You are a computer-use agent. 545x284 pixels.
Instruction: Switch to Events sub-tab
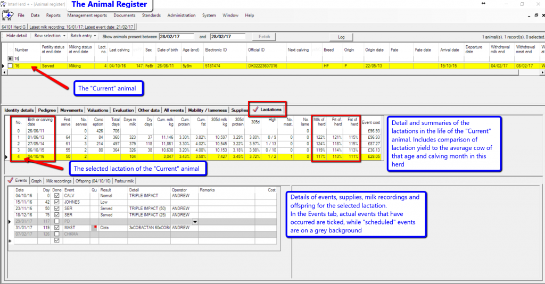pyautogui.click(x=18, y=180)
